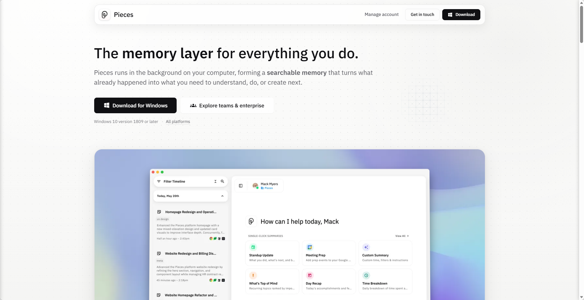
Task: Click the Filter Timeline filter icon
Action: pos(159,182)
